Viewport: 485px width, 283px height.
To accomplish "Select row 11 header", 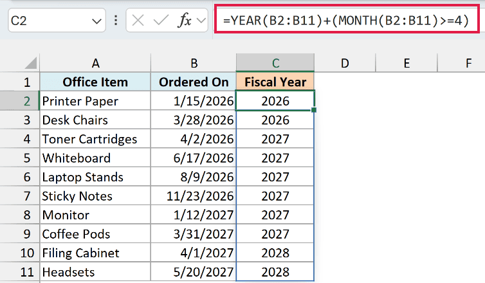I will tap(20, 272).
